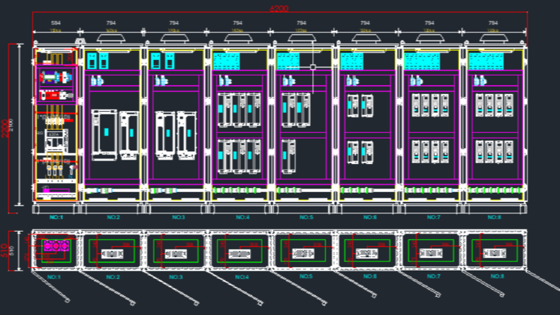Select the NO:4 label under the front elevation

click(242, 217)
